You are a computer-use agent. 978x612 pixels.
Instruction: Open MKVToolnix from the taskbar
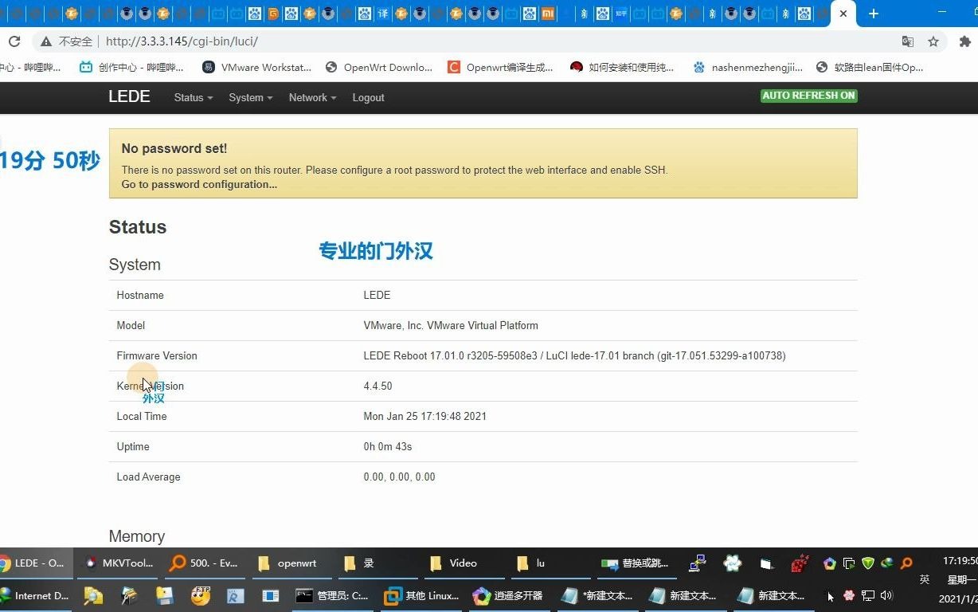point(118,563)
